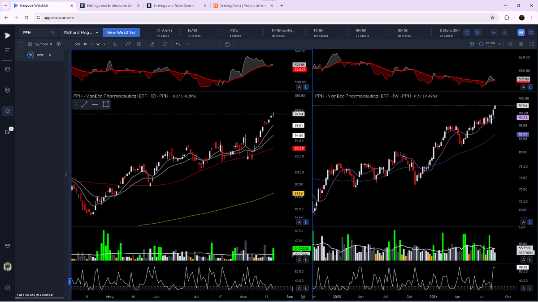Click the New Watchlist button
Image resolution: width=538 pixels, height=302 pixels.
[x=121, y=32]
